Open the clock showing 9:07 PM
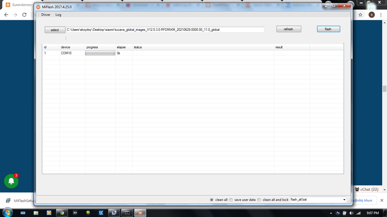This screenshot has height=217, width=387. point(373,213)
